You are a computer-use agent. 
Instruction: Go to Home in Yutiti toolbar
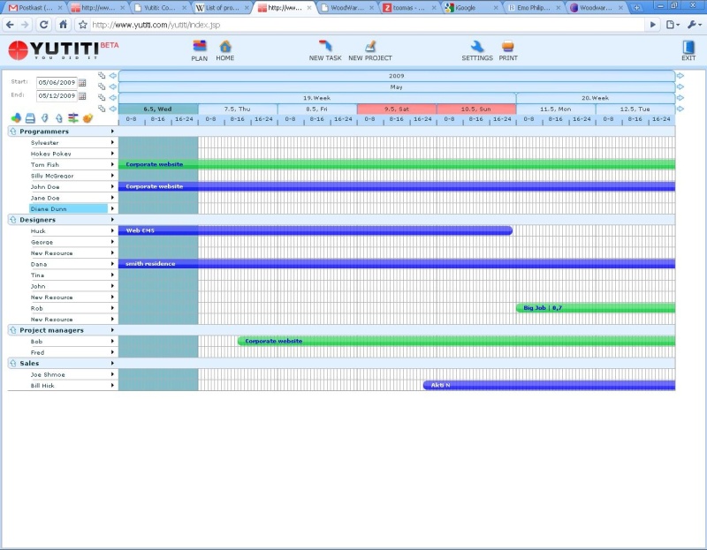click(x=225, y=47)
